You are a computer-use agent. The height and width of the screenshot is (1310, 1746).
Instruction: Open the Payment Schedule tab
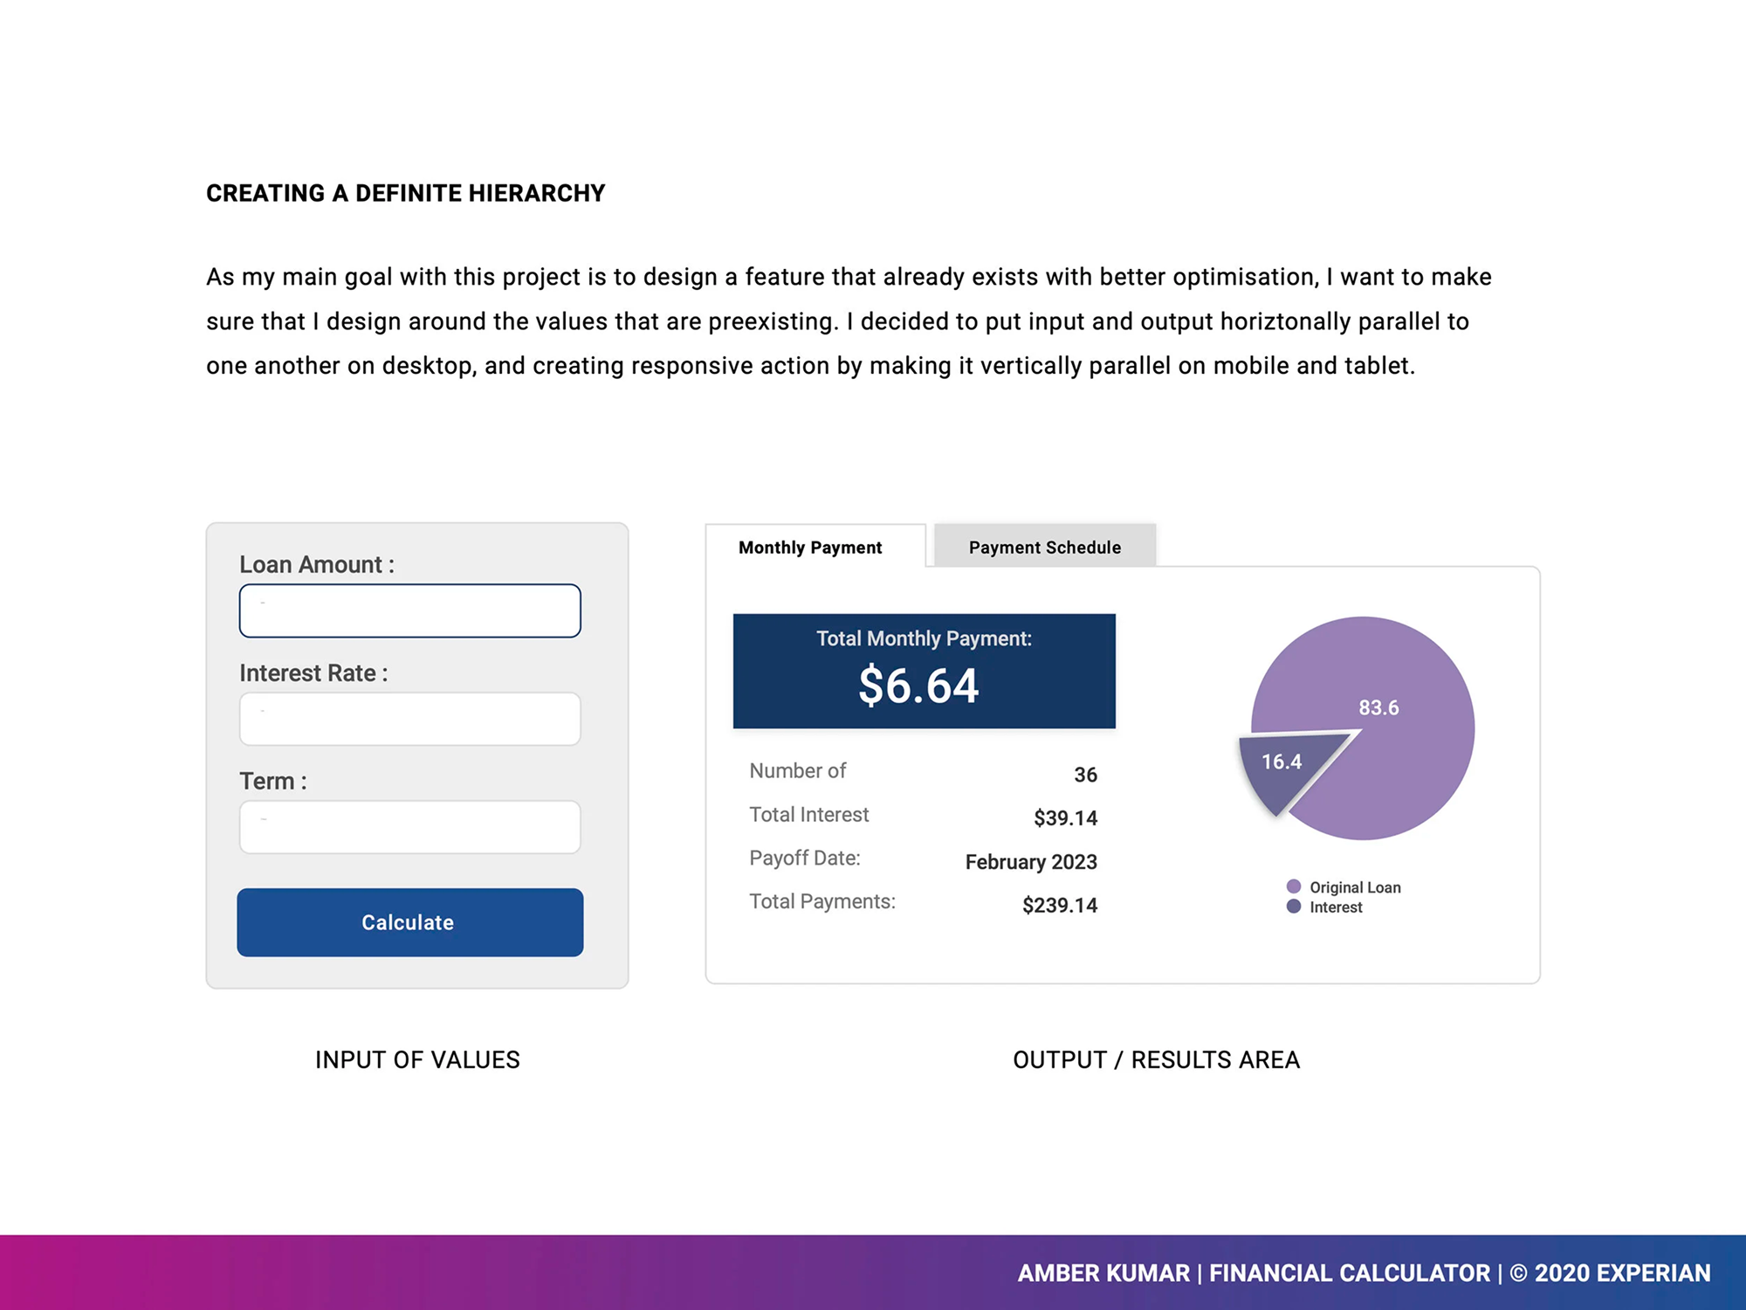click(x=1044, y=548)
